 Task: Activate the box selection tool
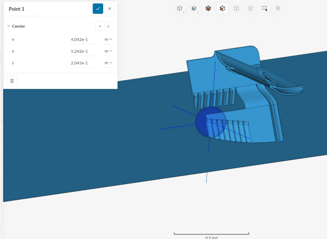click(264, 8)
